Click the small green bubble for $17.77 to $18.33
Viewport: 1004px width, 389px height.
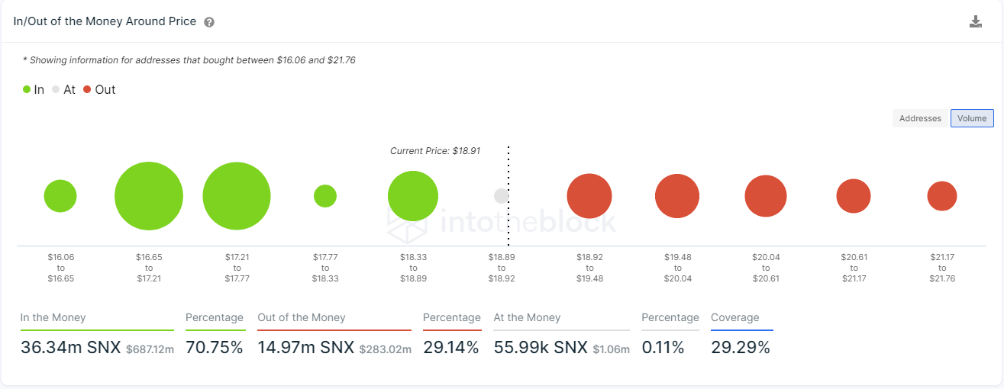click(x=325, y=196)
